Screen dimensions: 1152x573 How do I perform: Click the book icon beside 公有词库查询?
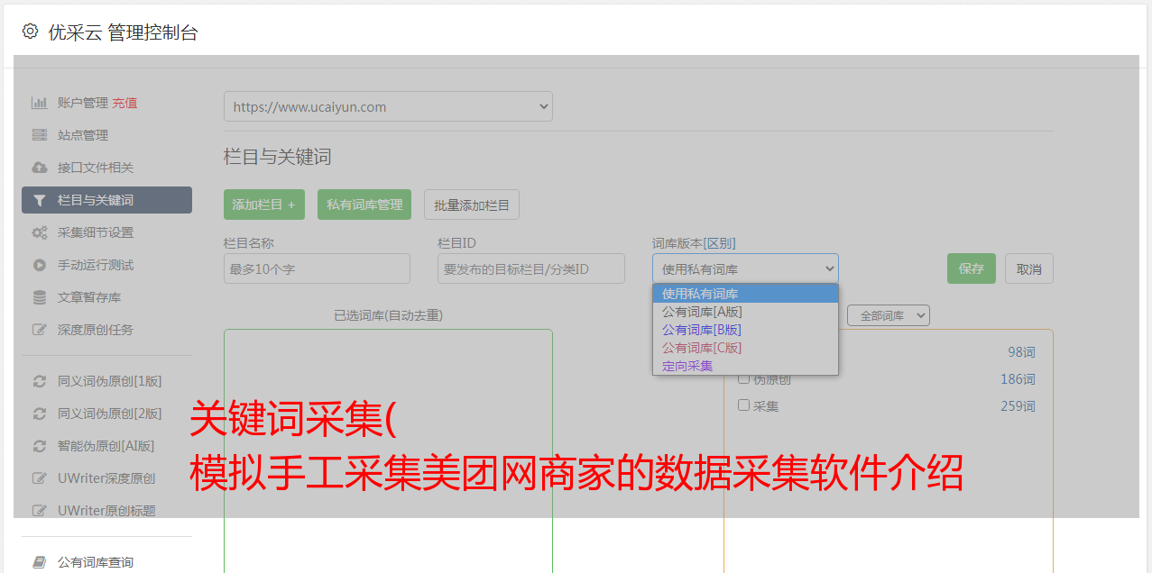(x=40, y=562)
